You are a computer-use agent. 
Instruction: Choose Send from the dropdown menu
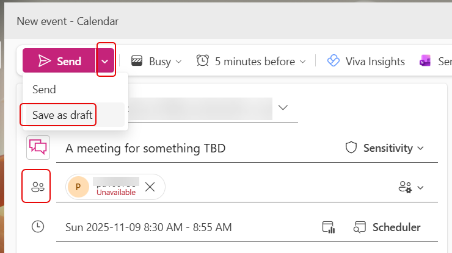tap(44, 90)
